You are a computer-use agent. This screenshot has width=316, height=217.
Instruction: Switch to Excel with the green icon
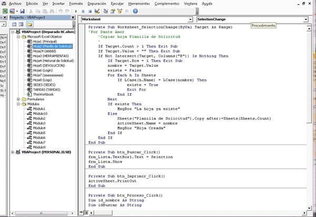[x=6, y=11]
